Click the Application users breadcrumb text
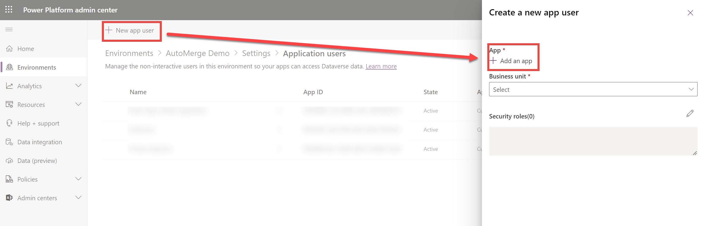 pos(314,54)
